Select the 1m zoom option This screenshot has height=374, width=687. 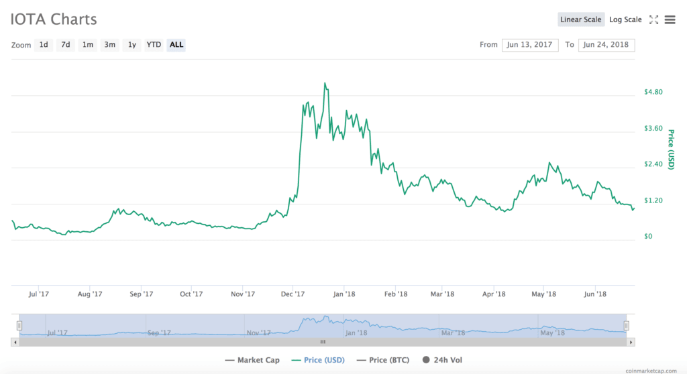pos(88,45)
